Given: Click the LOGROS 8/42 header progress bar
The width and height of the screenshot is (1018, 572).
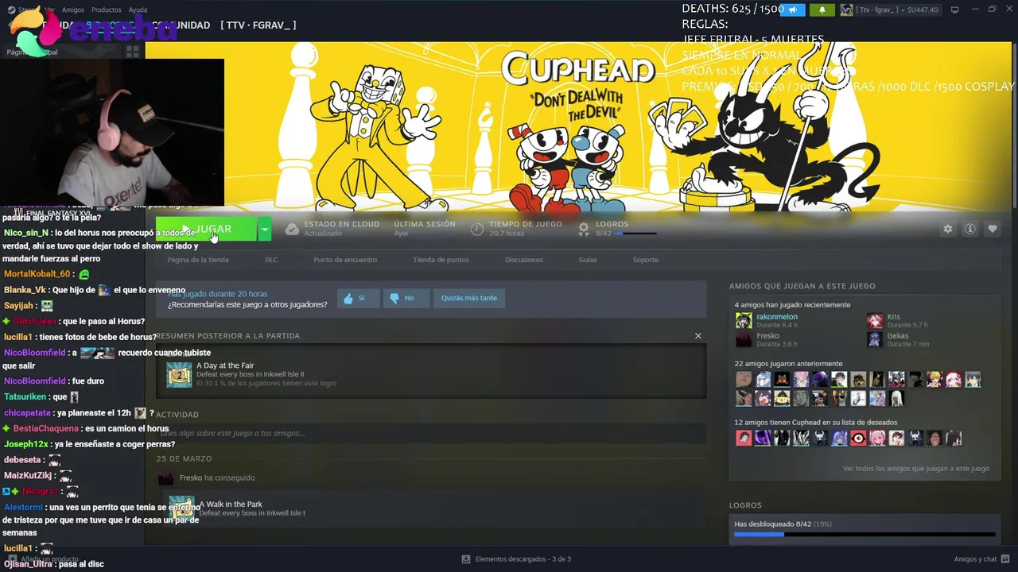Looking at the screenshot, I should coord(635,234).
